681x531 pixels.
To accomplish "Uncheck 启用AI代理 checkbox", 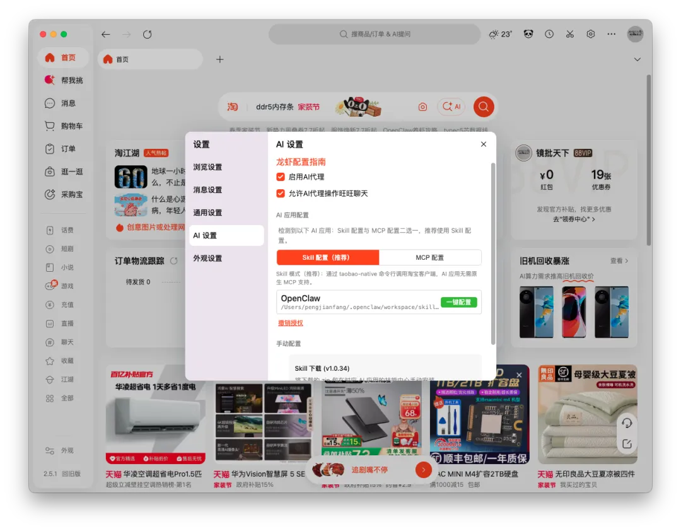I will [281, 177].
